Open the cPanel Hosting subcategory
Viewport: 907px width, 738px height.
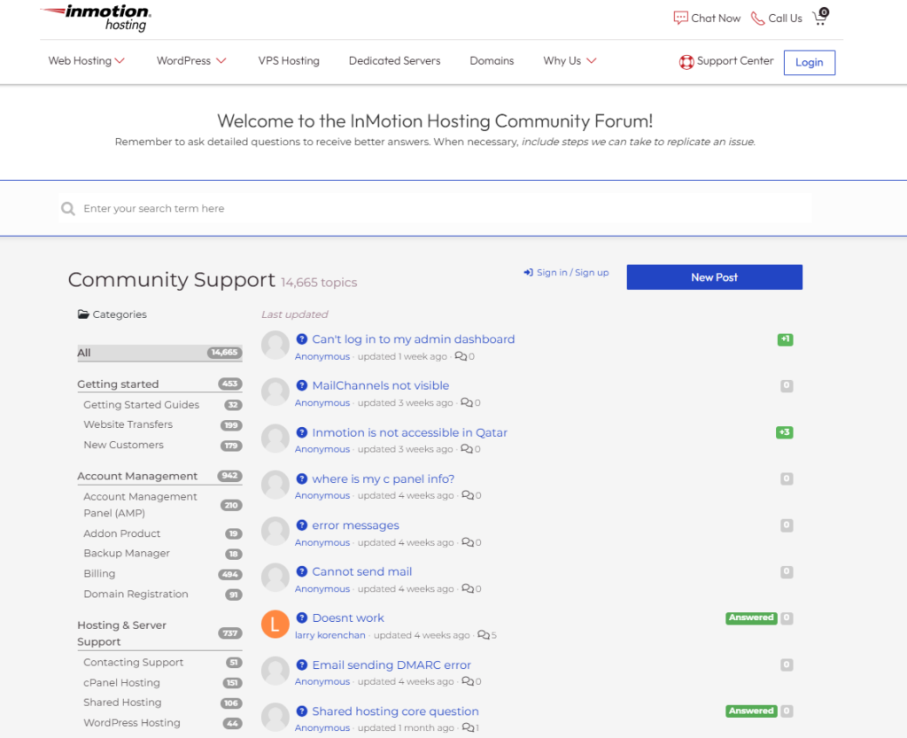[121, 682]
